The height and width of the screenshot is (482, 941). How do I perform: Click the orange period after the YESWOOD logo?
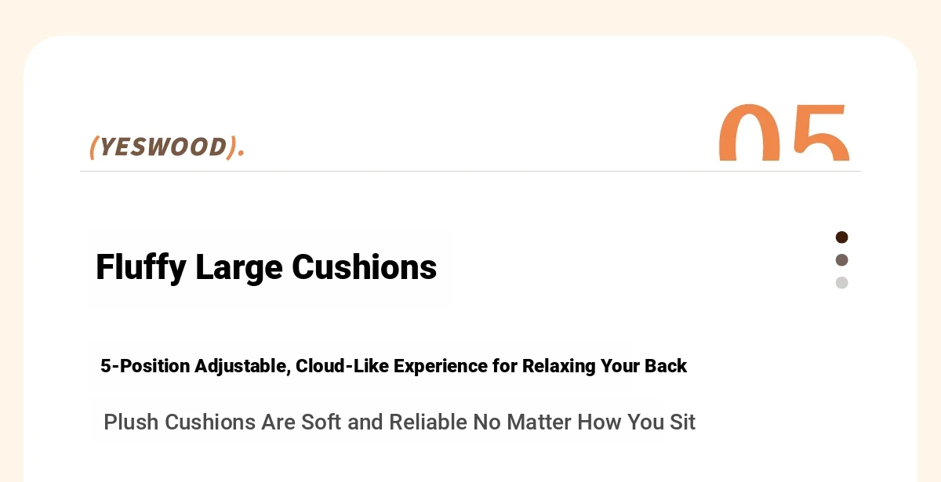tap(241, 153)
